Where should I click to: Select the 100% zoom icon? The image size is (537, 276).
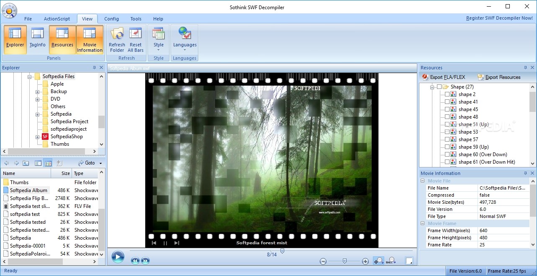391,261
